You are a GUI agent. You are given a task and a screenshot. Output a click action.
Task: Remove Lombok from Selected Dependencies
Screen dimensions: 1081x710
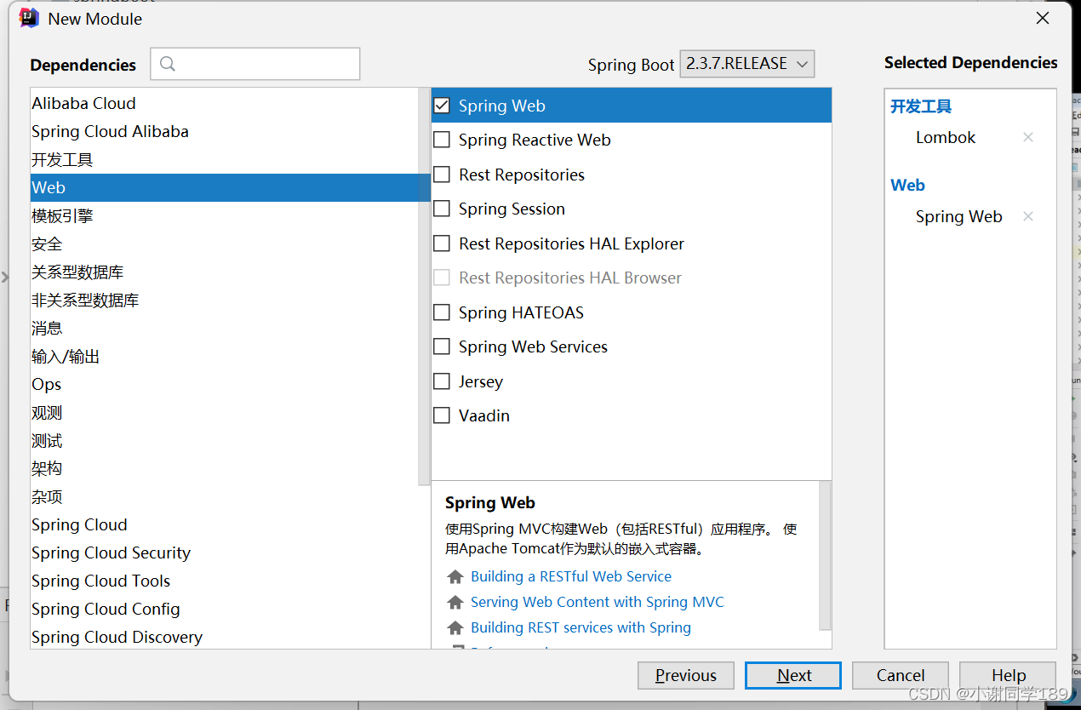coord(1027,137)
